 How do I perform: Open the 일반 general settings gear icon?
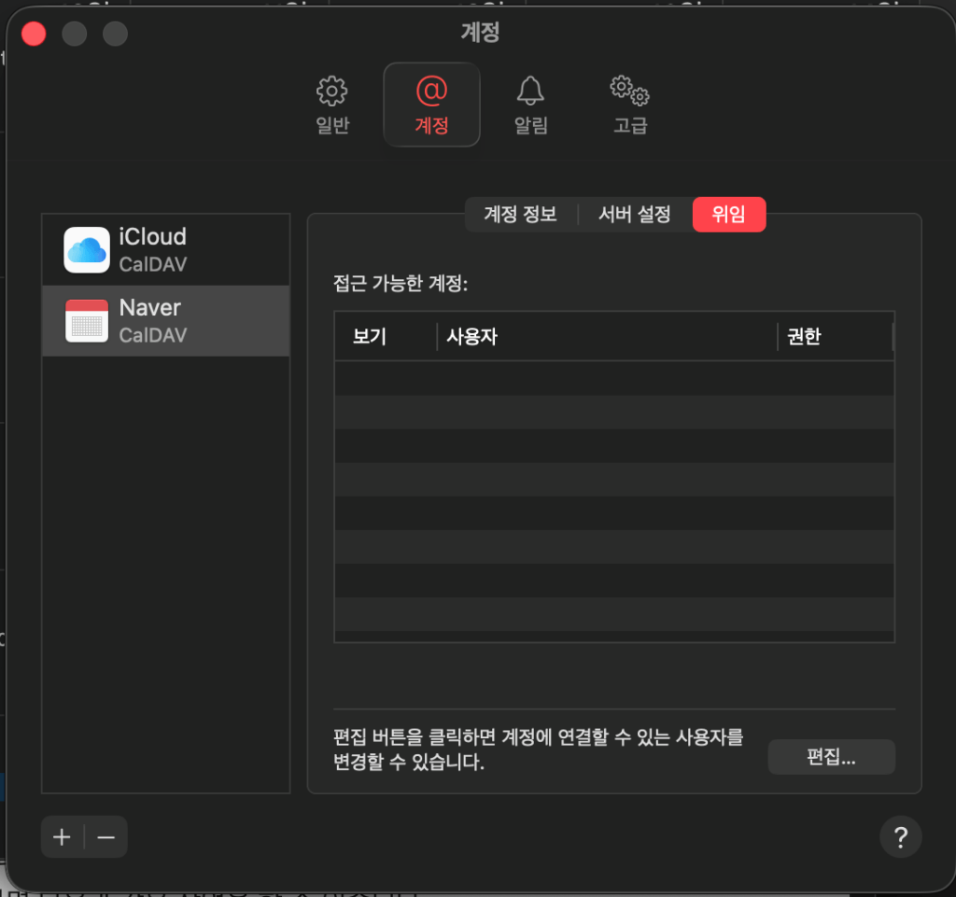[332, 92]
